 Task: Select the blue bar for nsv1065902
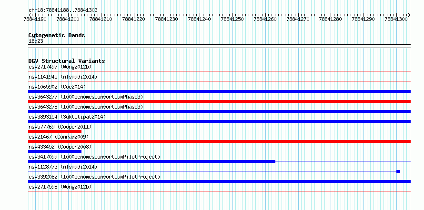[x=219, y=91]
